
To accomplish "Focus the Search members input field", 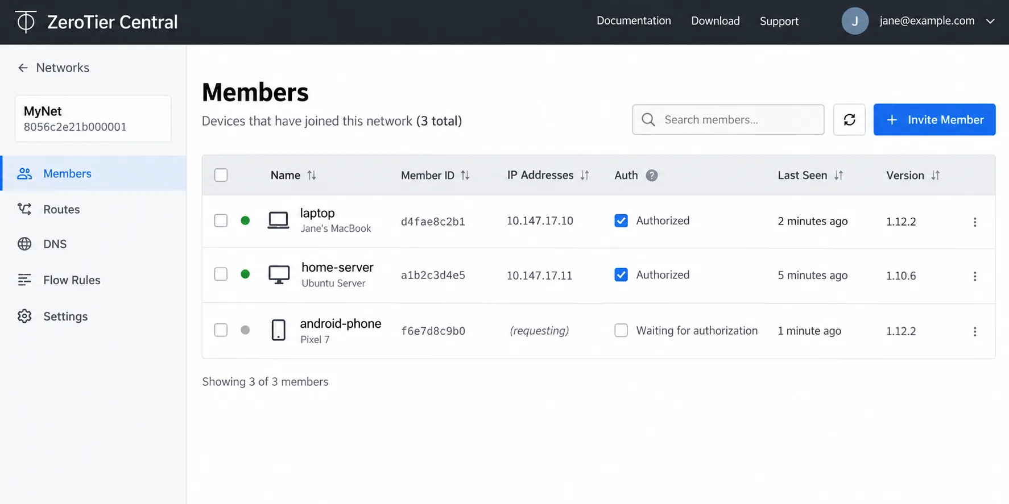I will (x=728, y=119).
